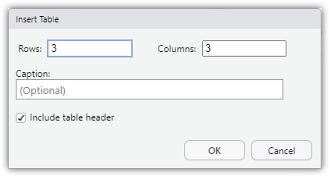The image size is (330, 177).
Task: Place cursor after the 3 in Rows
Action: click(58, 48)
